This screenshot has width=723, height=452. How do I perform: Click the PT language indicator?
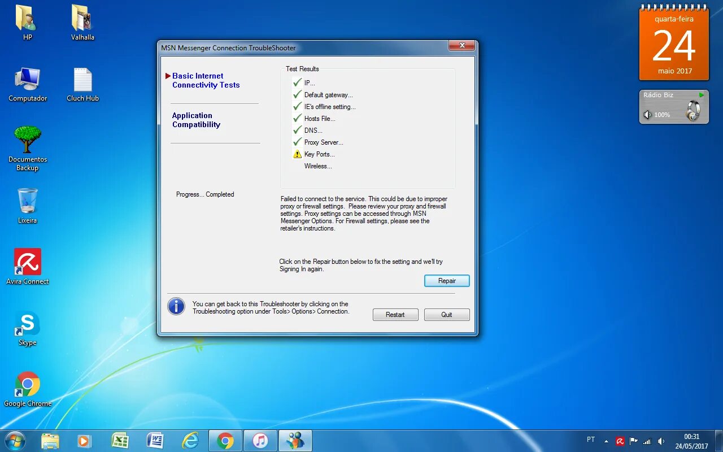click(x=591, y=440)
